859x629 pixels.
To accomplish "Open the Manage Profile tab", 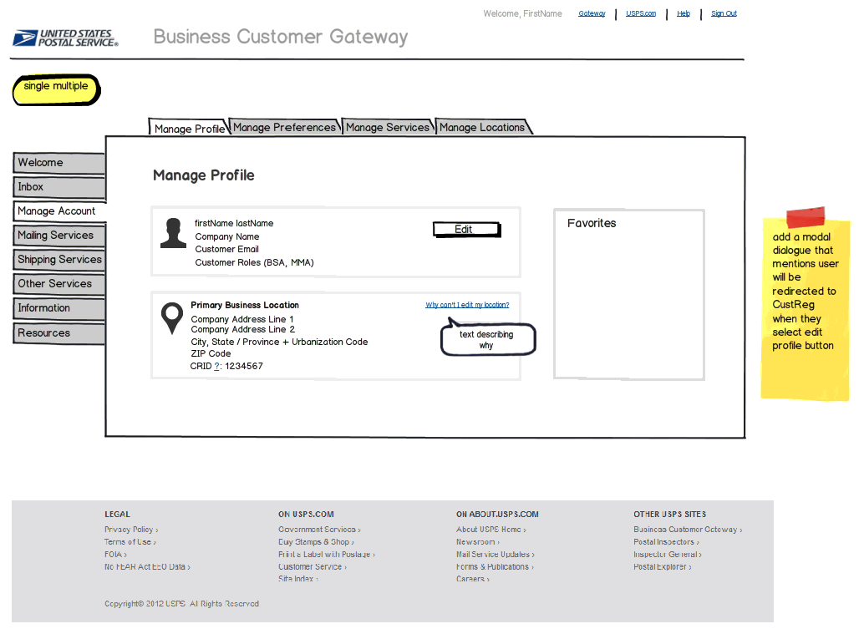I will coord(189,129).
